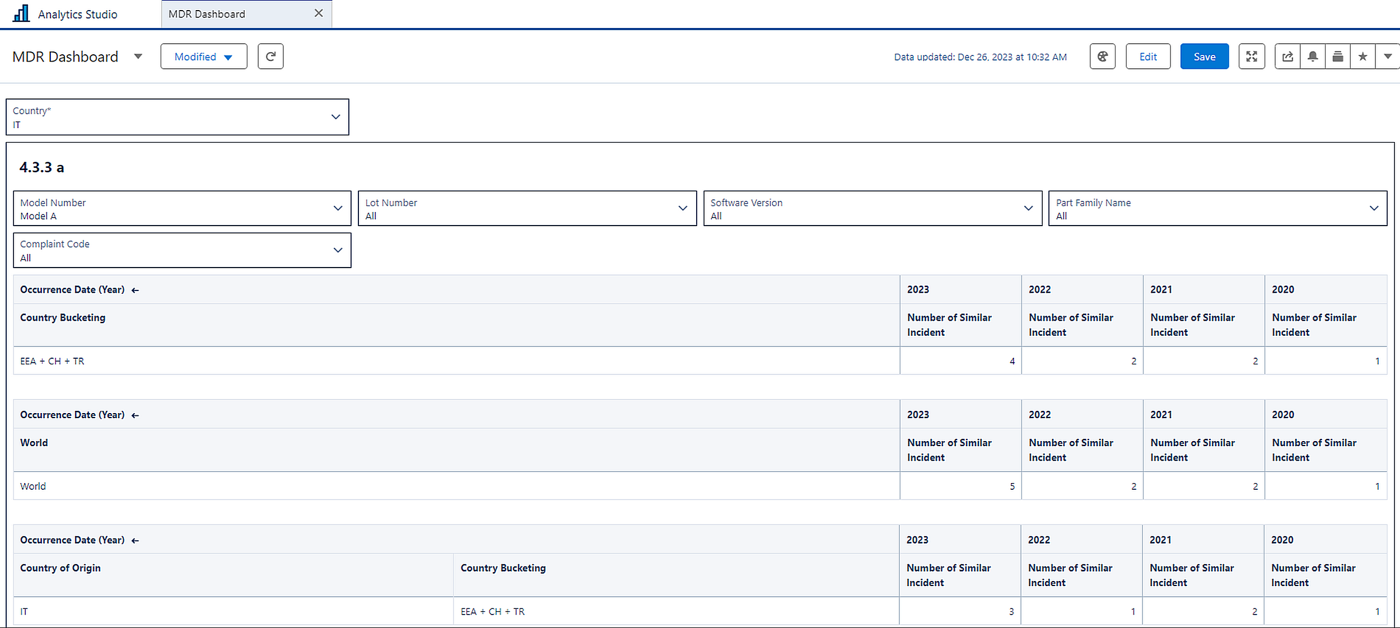The image size is (1400, 628).
Task: Favorite dashboard with star icon
Action: click(1363, 57)
